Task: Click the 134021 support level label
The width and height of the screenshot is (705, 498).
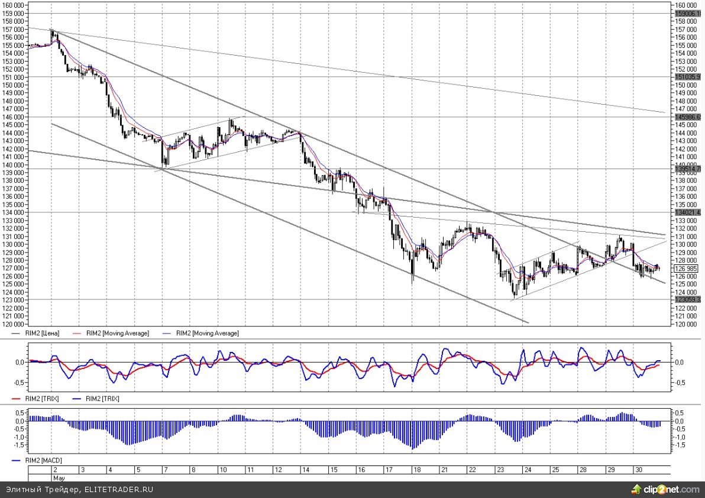Action: [687, 212]
